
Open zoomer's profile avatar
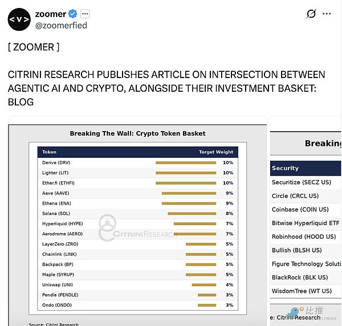point(19,19)
